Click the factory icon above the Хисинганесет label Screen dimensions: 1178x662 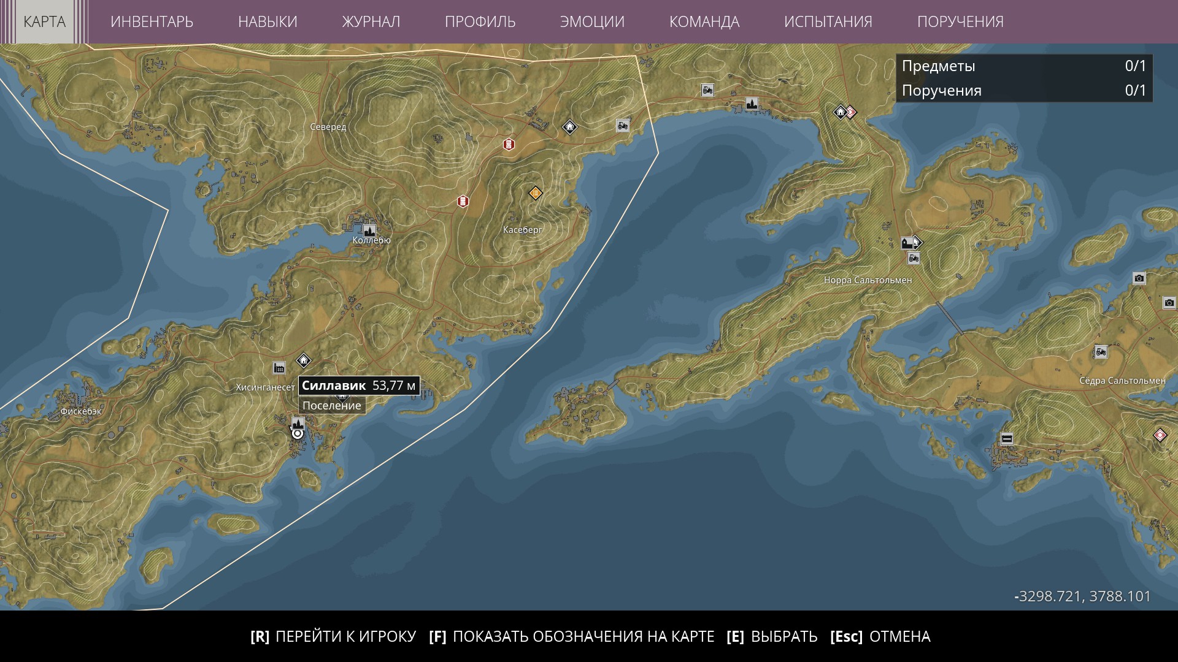(279, 368)
